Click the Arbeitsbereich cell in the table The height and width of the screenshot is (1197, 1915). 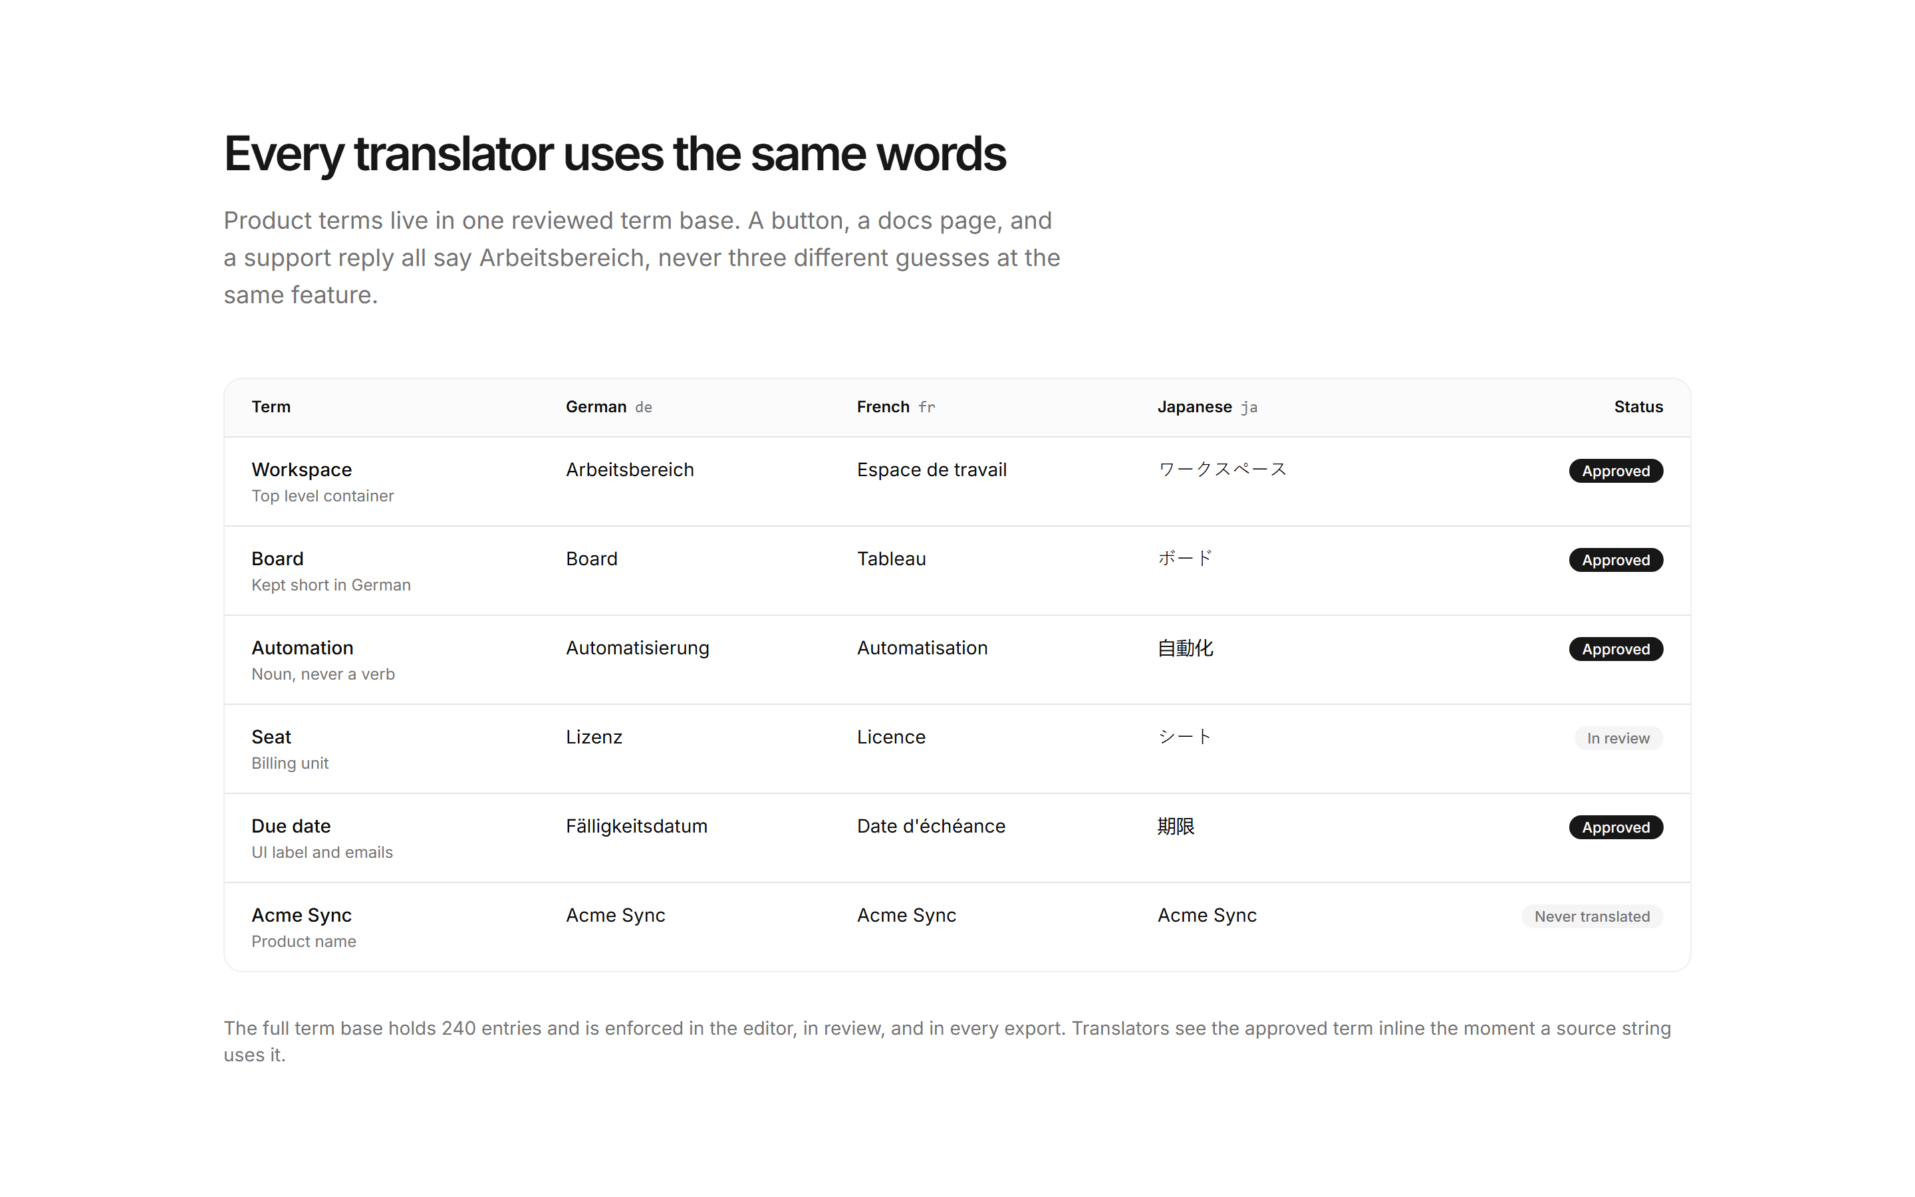(x=630, y=469)
